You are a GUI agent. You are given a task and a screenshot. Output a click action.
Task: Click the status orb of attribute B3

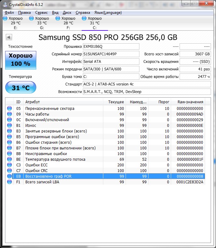point(9,131)
